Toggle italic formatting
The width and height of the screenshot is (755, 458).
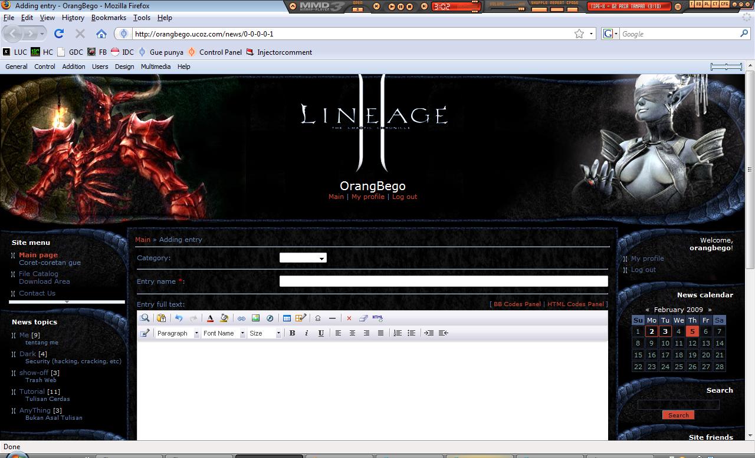pos(307,333)
